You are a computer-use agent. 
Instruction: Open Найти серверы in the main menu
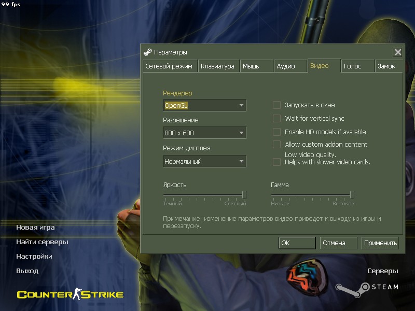(x=43, y=242)
